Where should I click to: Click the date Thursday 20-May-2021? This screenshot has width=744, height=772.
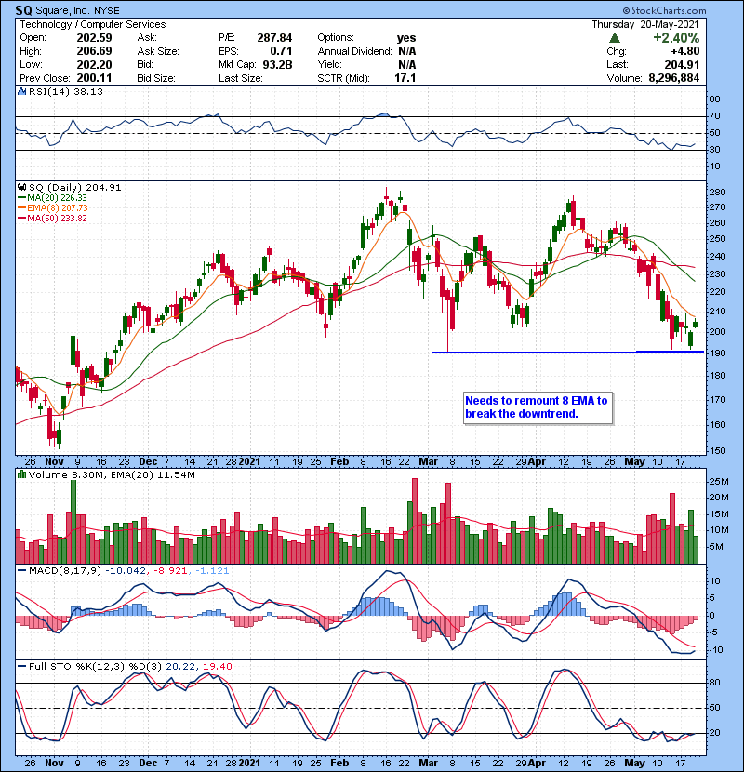click(645, 24)
